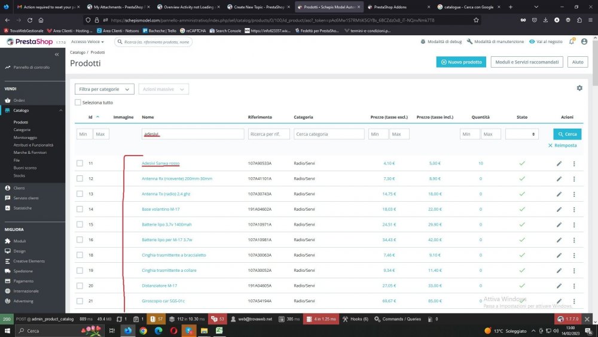
Task: Click Reimposta reset filter link
Action: [x=562, y=145]
